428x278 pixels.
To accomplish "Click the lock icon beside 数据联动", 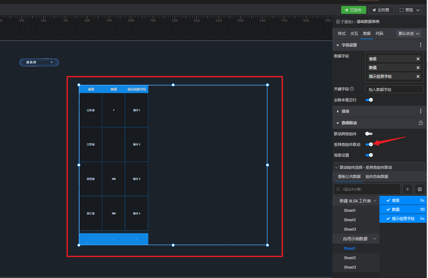I will (x=421, y=123).
